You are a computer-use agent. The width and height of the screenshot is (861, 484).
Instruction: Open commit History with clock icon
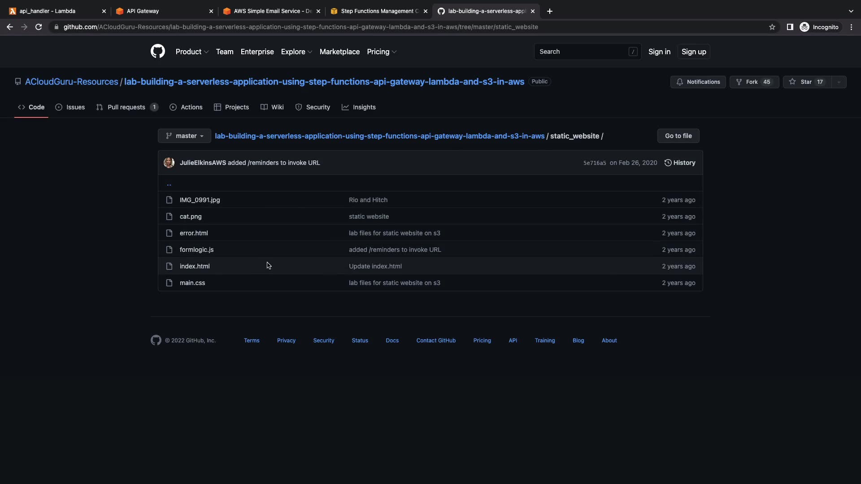(680, 163)
